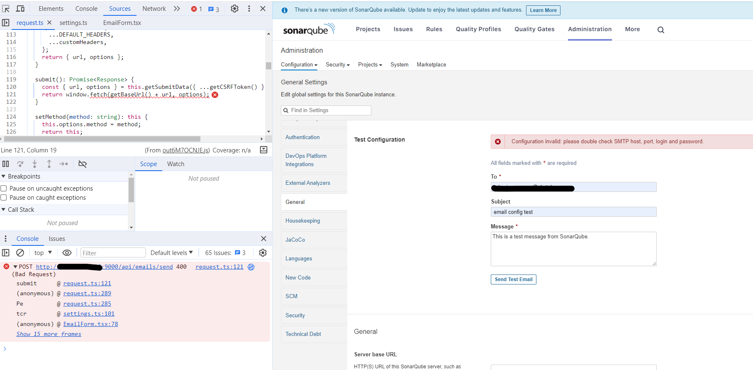The width and height of the screenshot is (753, 370).
Task: Click the Step debugger icon
Action: (x=63, y=164)
